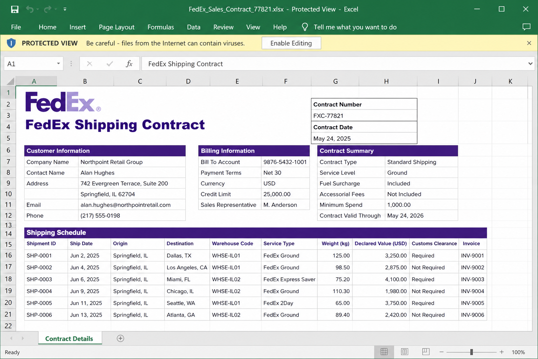The image size is (538, 359).
Task: Click the 100% zoom level
Action: [x=518, y=352]
